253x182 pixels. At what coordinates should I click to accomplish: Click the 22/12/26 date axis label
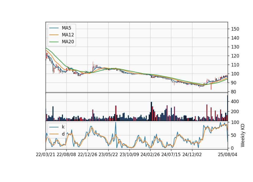(x=87, y=155)
